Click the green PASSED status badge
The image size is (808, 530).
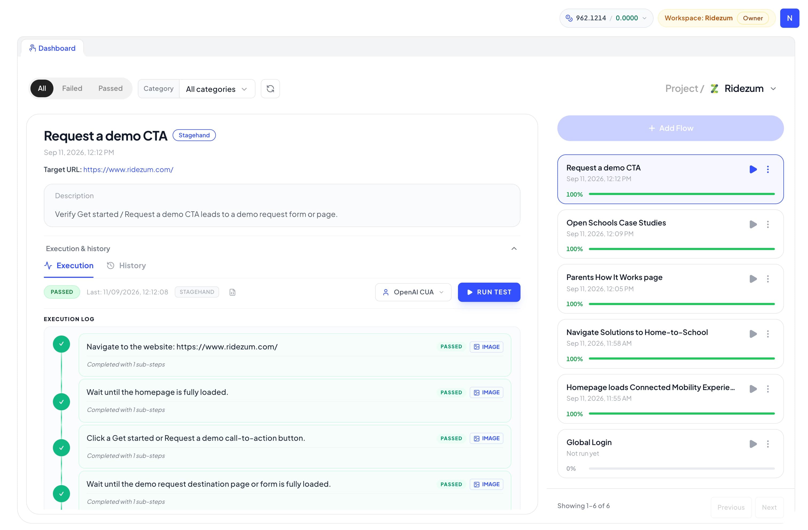point(62,292)
